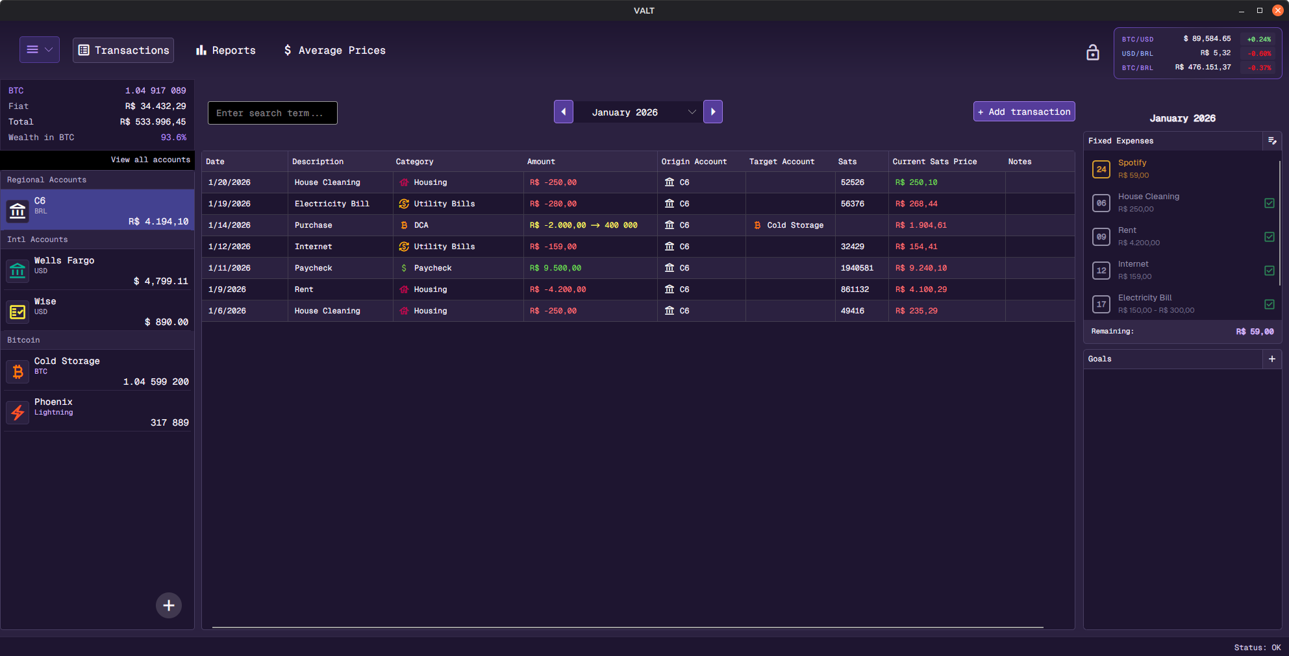
Task: Click the Wells Fargo bank icon
Action: point(18,271)
